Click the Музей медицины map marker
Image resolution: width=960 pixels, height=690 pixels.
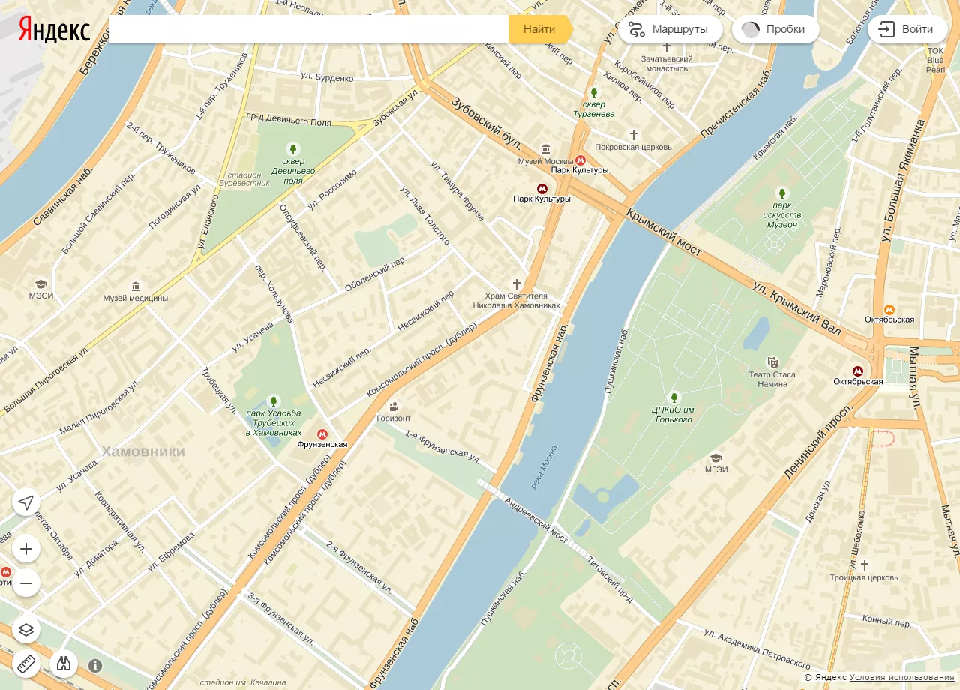[136, 286]
